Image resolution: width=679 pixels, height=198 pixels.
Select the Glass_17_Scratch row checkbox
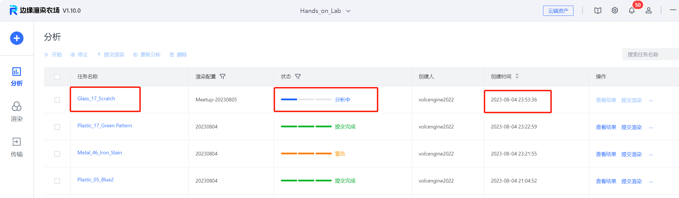57,100
